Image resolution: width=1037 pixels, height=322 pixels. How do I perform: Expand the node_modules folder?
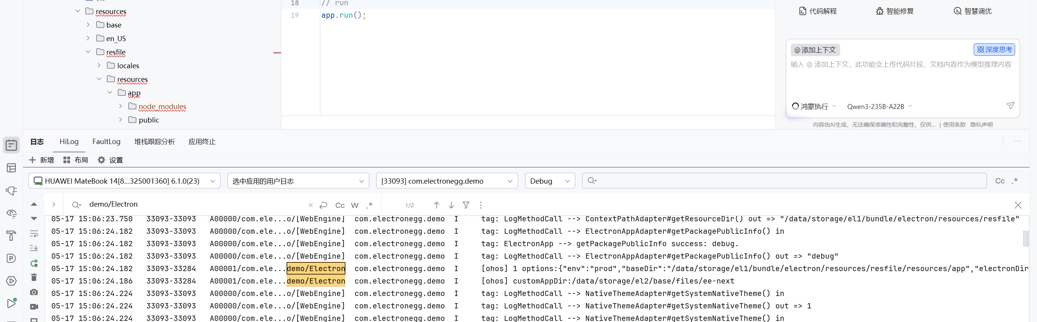pyautogui.click(x=120, y=106)
